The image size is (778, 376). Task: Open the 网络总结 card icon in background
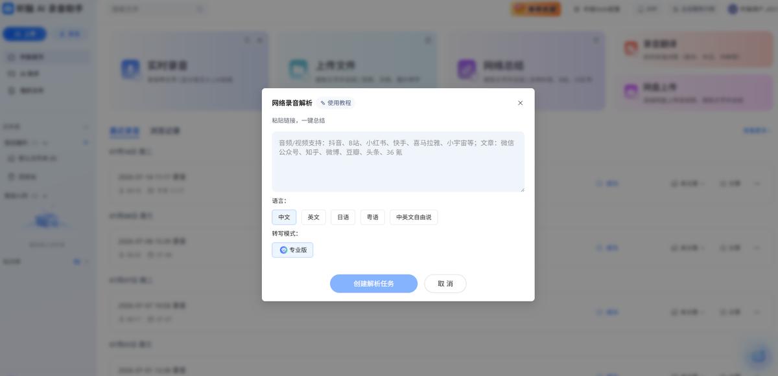coord(466,69)
